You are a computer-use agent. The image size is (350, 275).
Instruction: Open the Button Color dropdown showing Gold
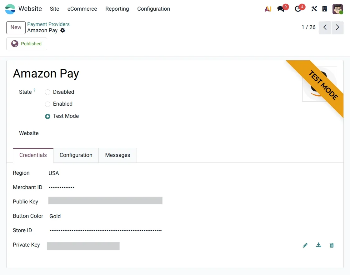pyautogui.click(x=55, y=216)
